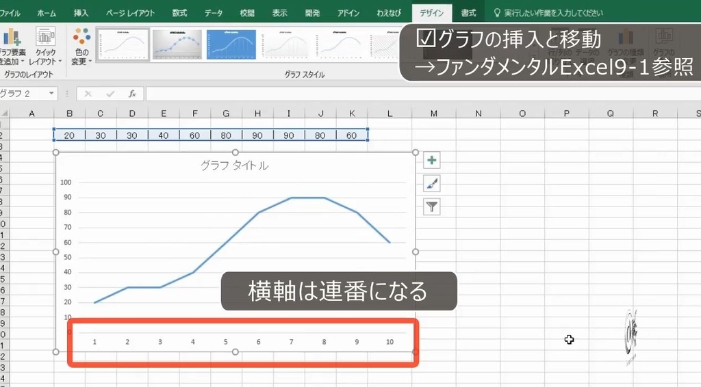The width and height of the screenshot is (701, 387).
Task: Select column P header
Action: point(566,114)
